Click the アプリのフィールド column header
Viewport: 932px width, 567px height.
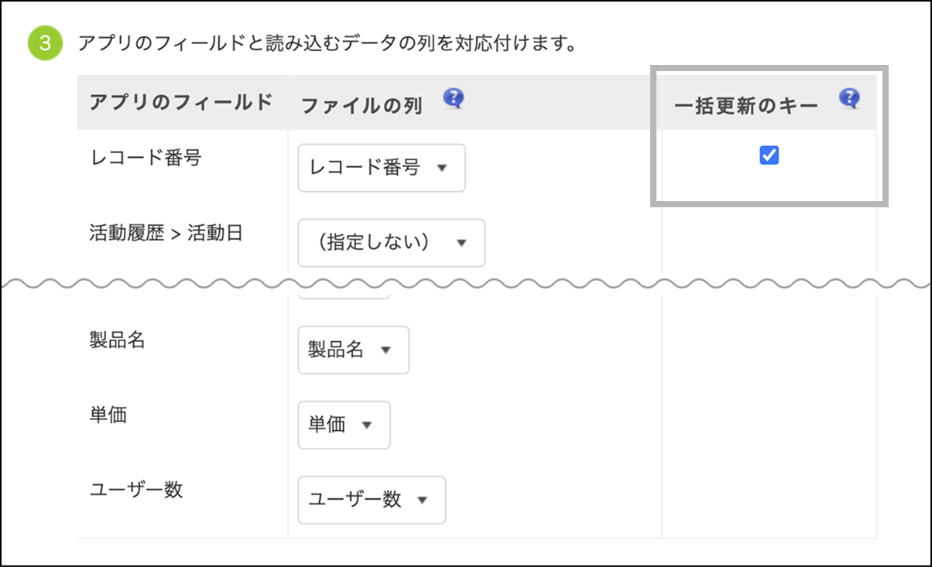(x=181, y=102)
